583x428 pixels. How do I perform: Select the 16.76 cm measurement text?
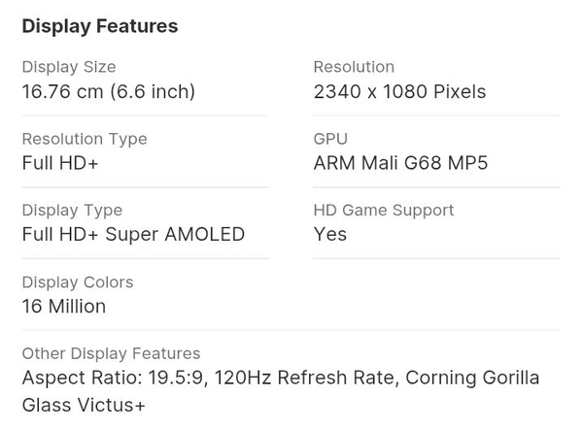click(x=62, y=92)
